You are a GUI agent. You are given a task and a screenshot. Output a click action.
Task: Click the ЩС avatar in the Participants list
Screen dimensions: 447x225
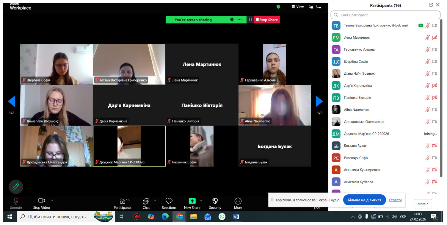[x=336, y=62]
